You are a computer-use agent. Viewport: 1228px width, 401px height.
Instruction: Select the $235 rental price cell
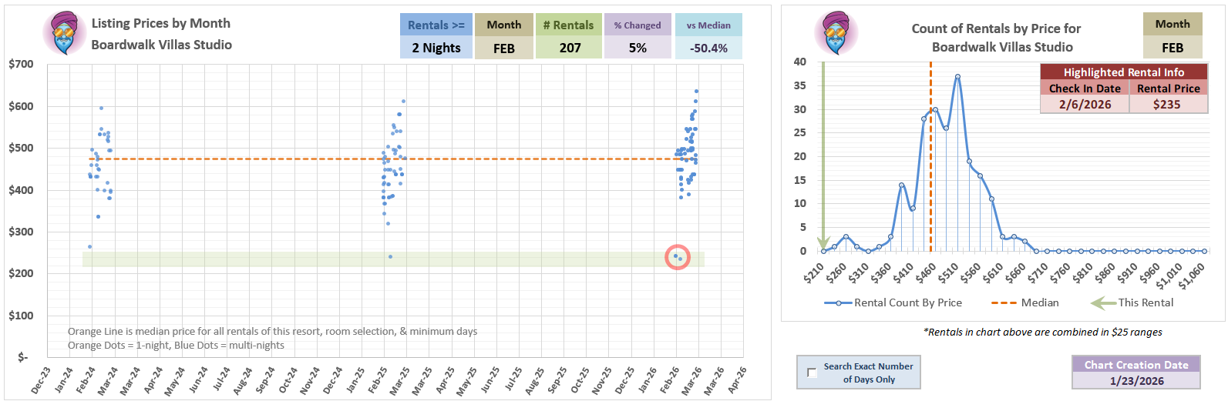tap(1167, 104)
